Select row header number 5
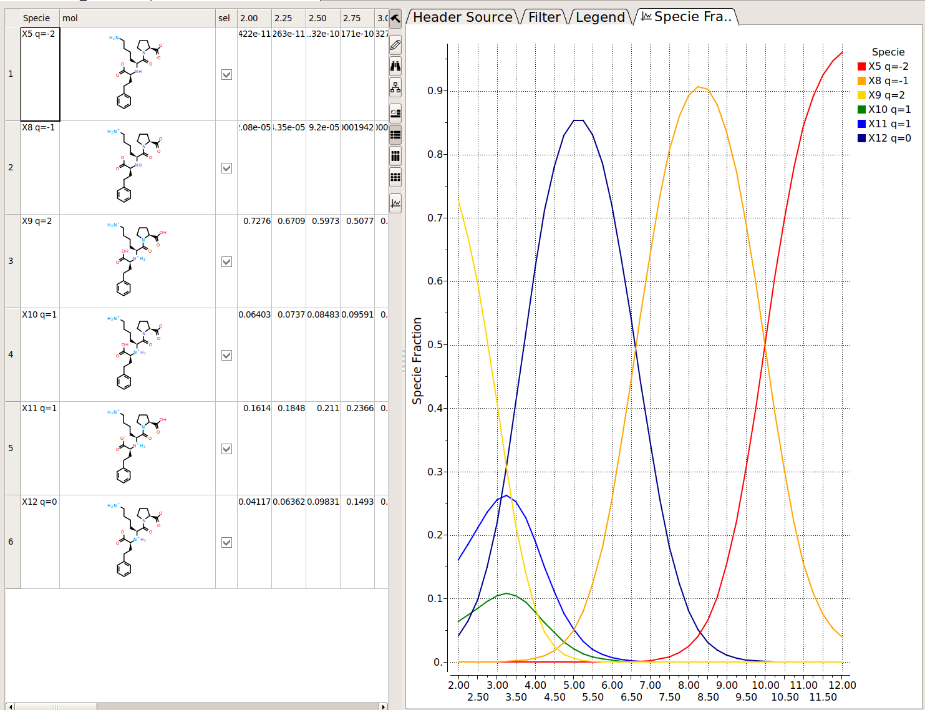Image resolution: width=925 pixels, height=710 pixels. 12,449
